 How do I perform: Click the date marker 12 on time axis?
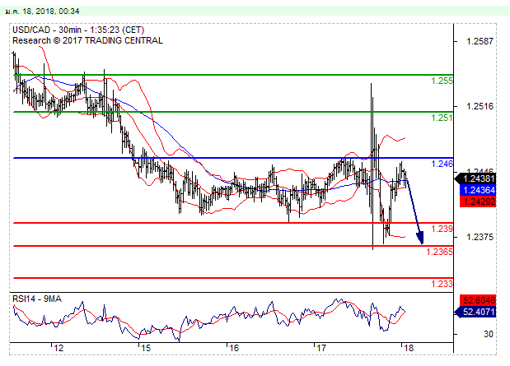58,348
